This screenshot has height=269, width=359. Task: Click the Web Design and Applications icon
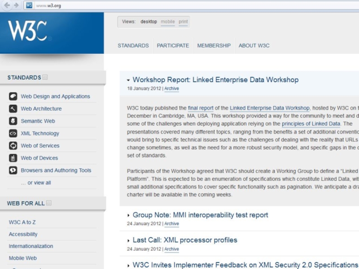pyautogui.click(x=13, y=96)
